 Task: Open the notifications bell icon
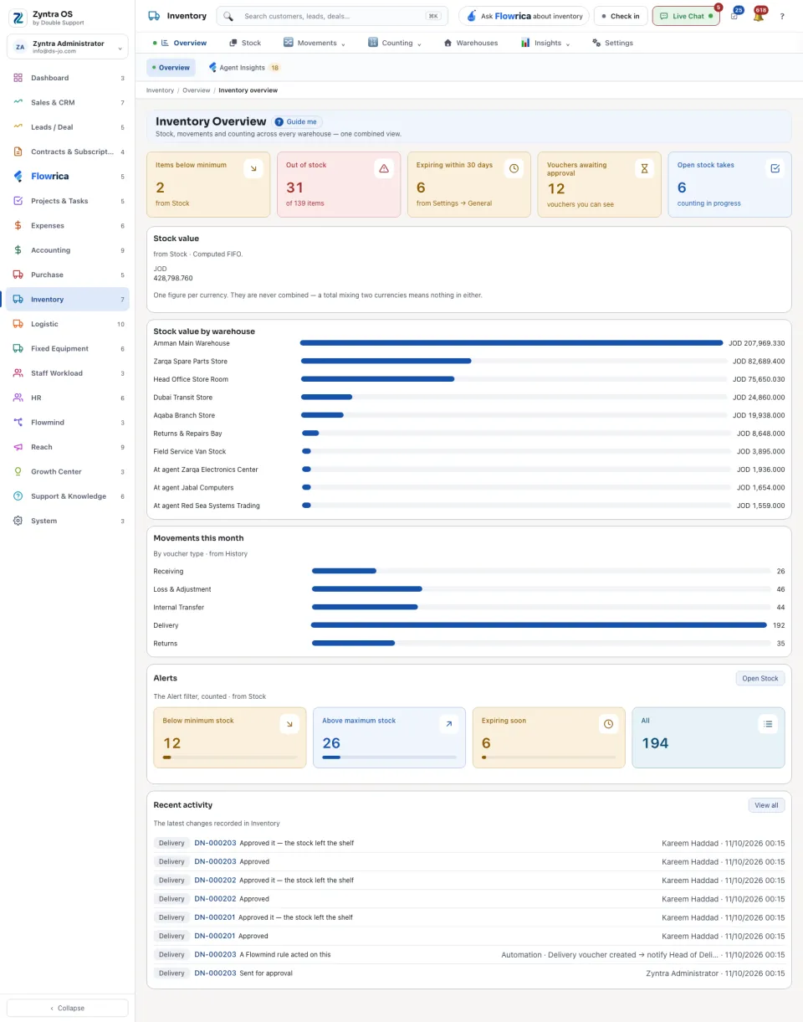pos(758,16)
